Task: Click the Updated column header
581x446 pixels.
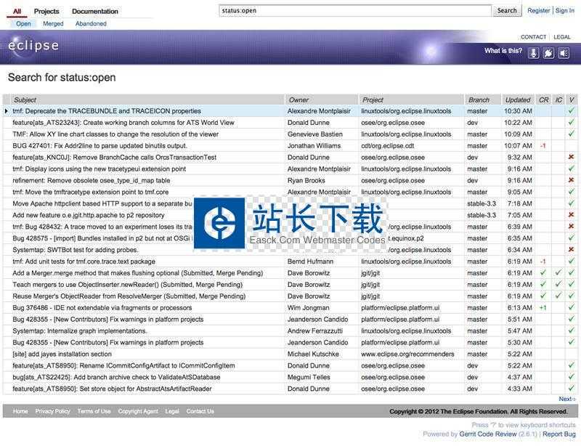Action: click(518, 100)
